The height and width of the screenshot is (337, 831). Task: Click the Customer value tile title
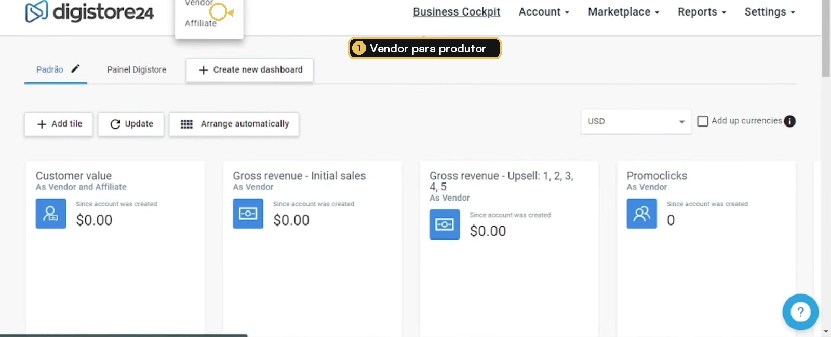tap(74, 176)
